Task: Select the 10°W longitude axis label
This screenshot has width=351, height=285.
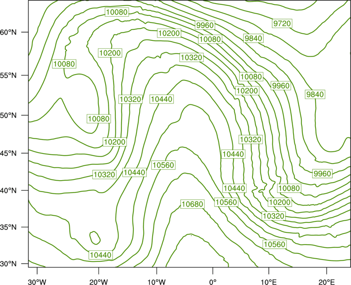Action: (x=157, y=282)
